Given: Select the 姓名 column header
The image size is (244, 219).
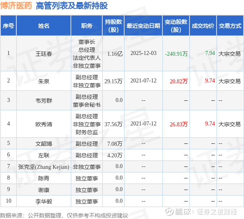Looking at the screenshot, I should (44, 25).
